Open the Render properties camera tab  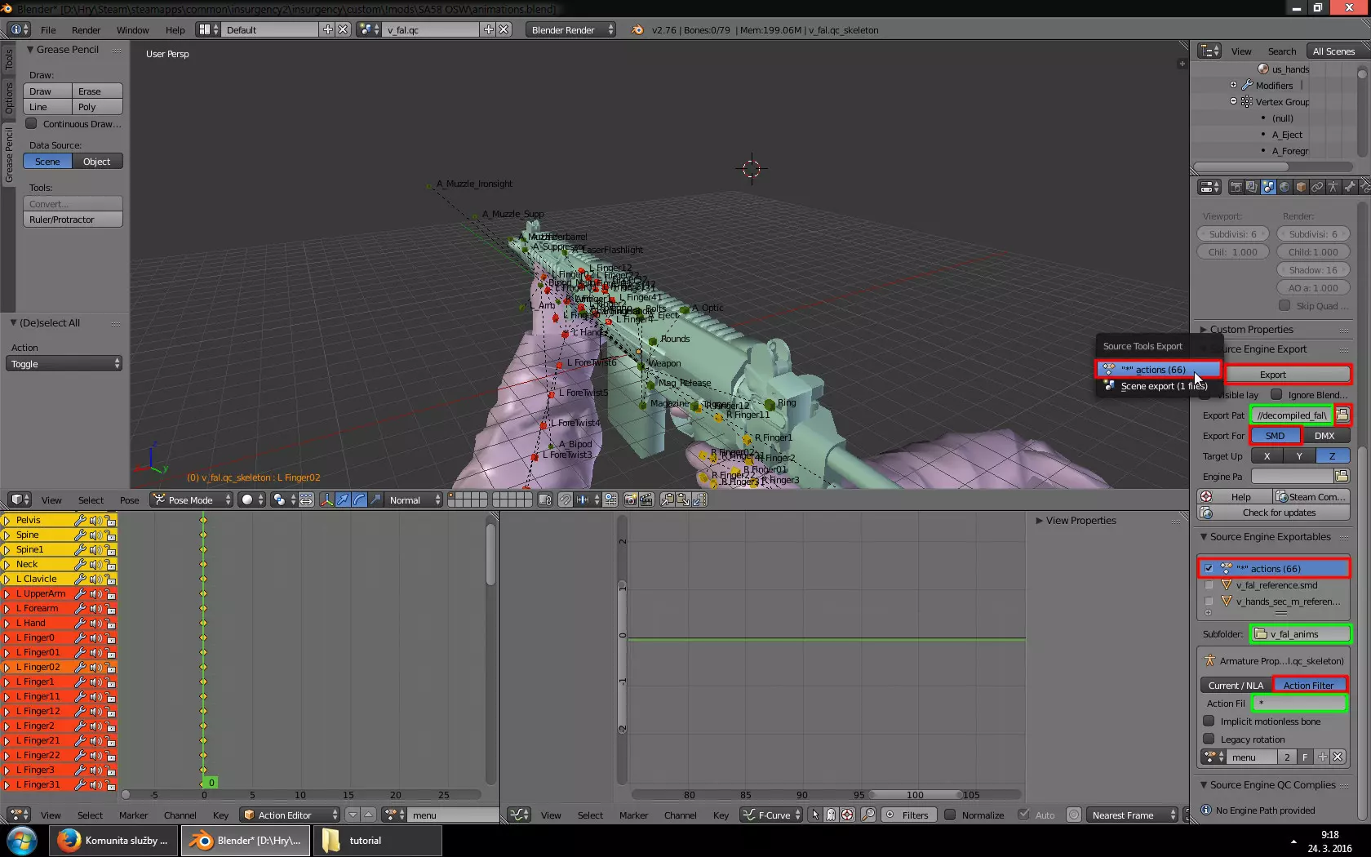point(1236,187)
